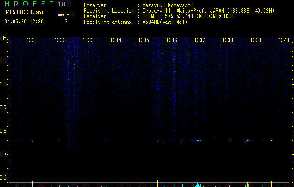Click the HROFFT 1.0.0 title text

[36, 4]
